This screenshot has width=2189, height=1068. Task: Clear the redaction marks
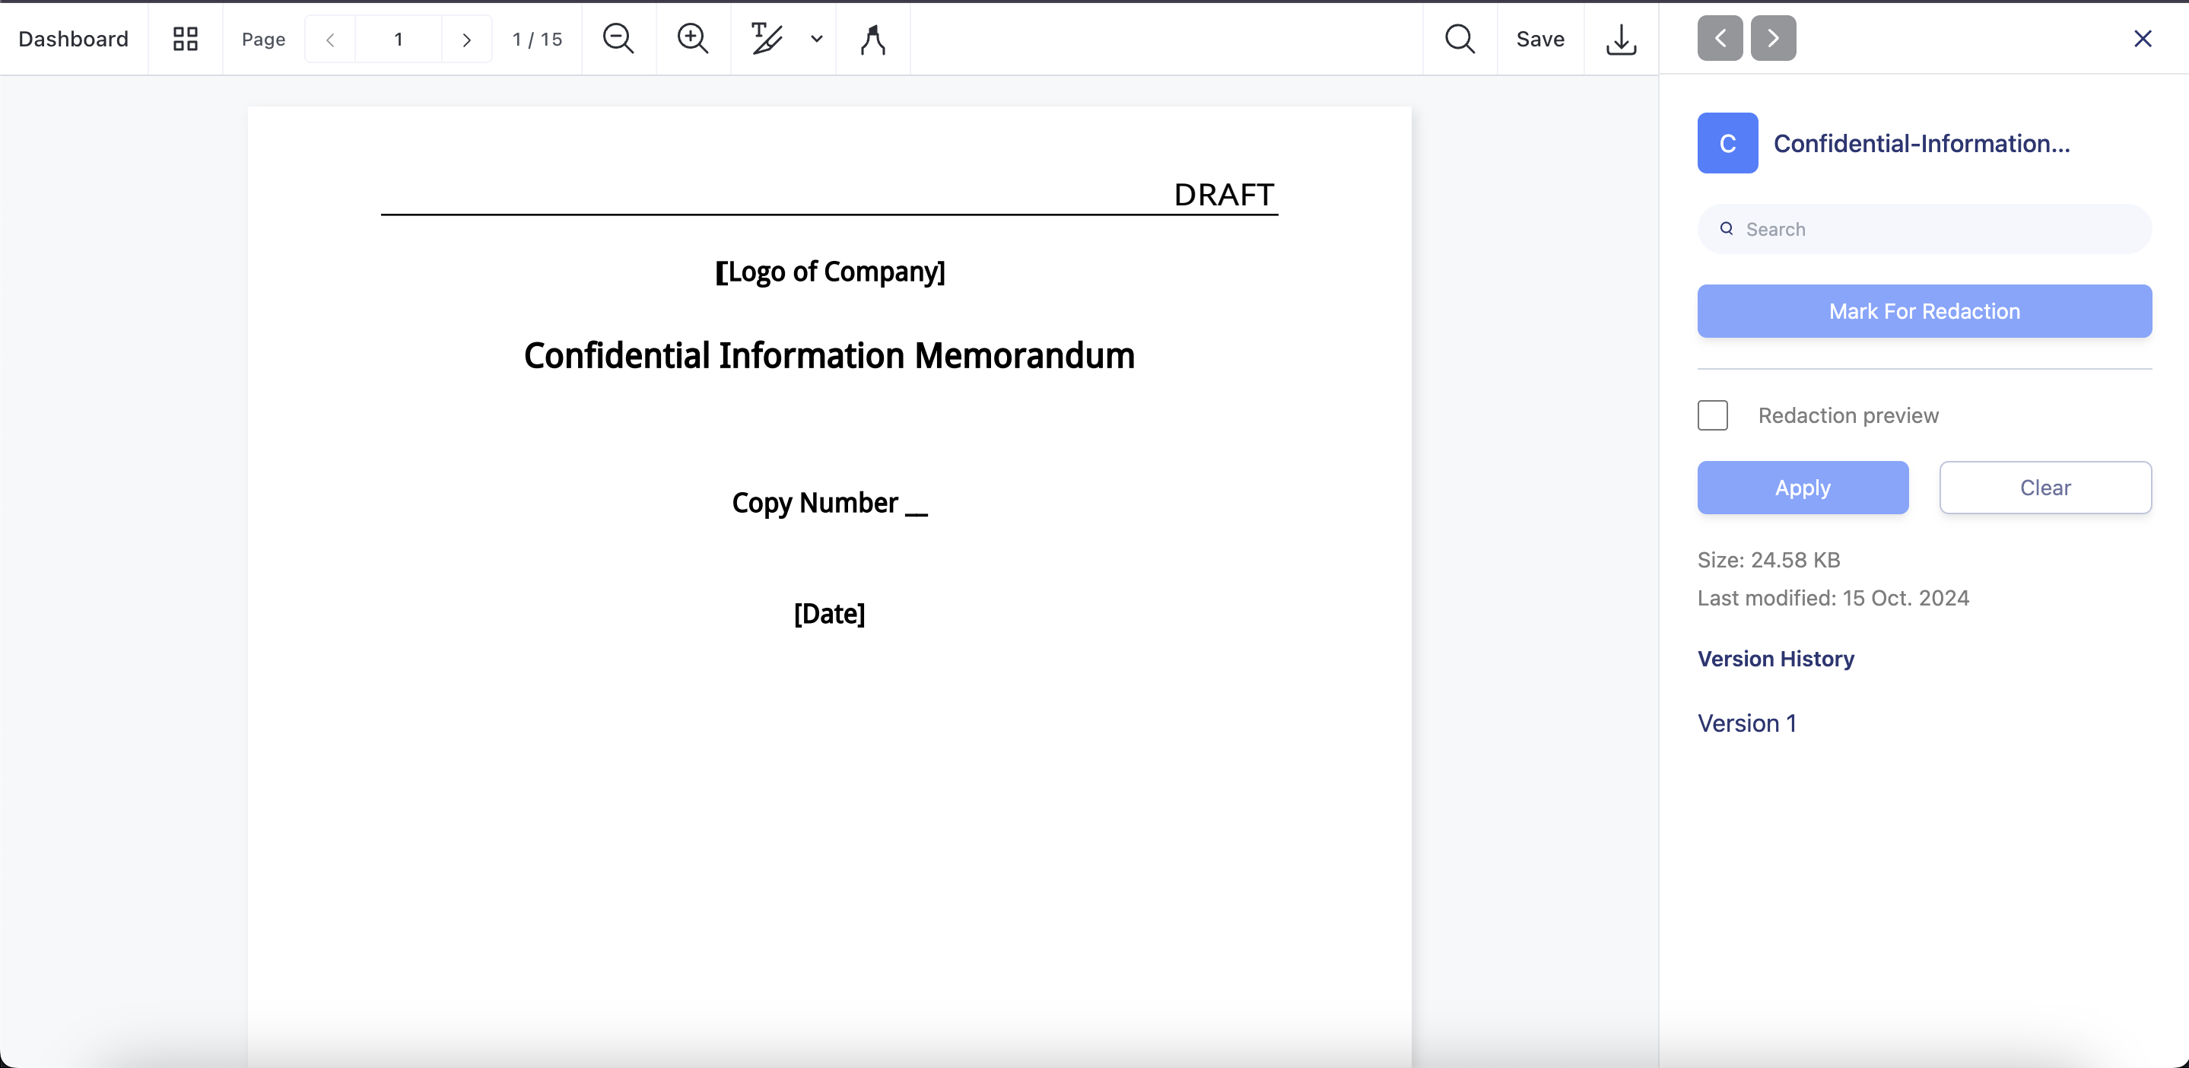(x=2044, y=488)
